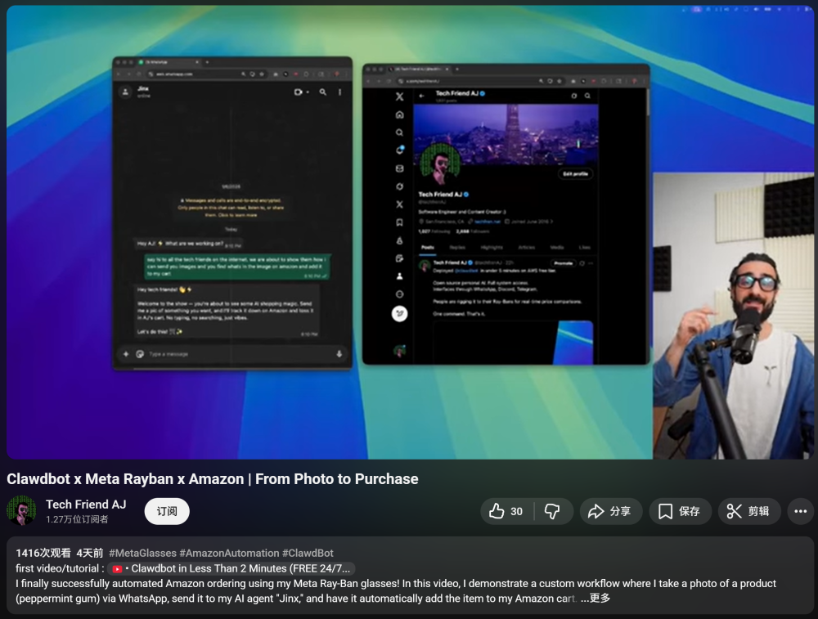
Task: Open the #AmazonAutomation hashtag
Action: (230, 553)
